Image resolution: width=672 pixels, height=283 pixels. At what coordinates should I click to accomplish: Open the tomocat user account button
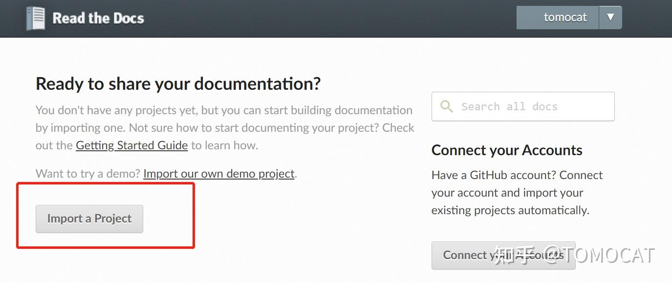click(557, 18)
